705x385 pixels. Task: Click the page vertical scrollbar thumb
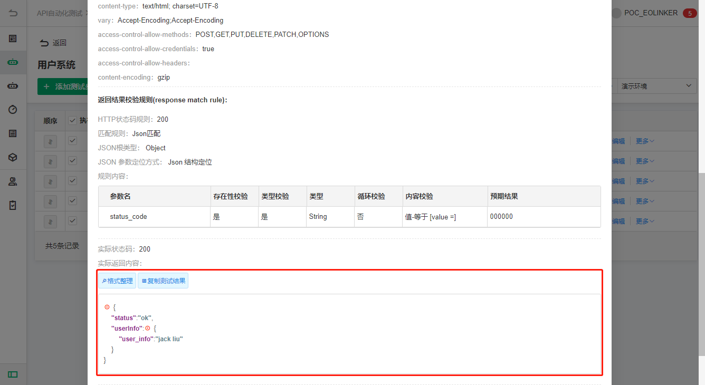701,264
